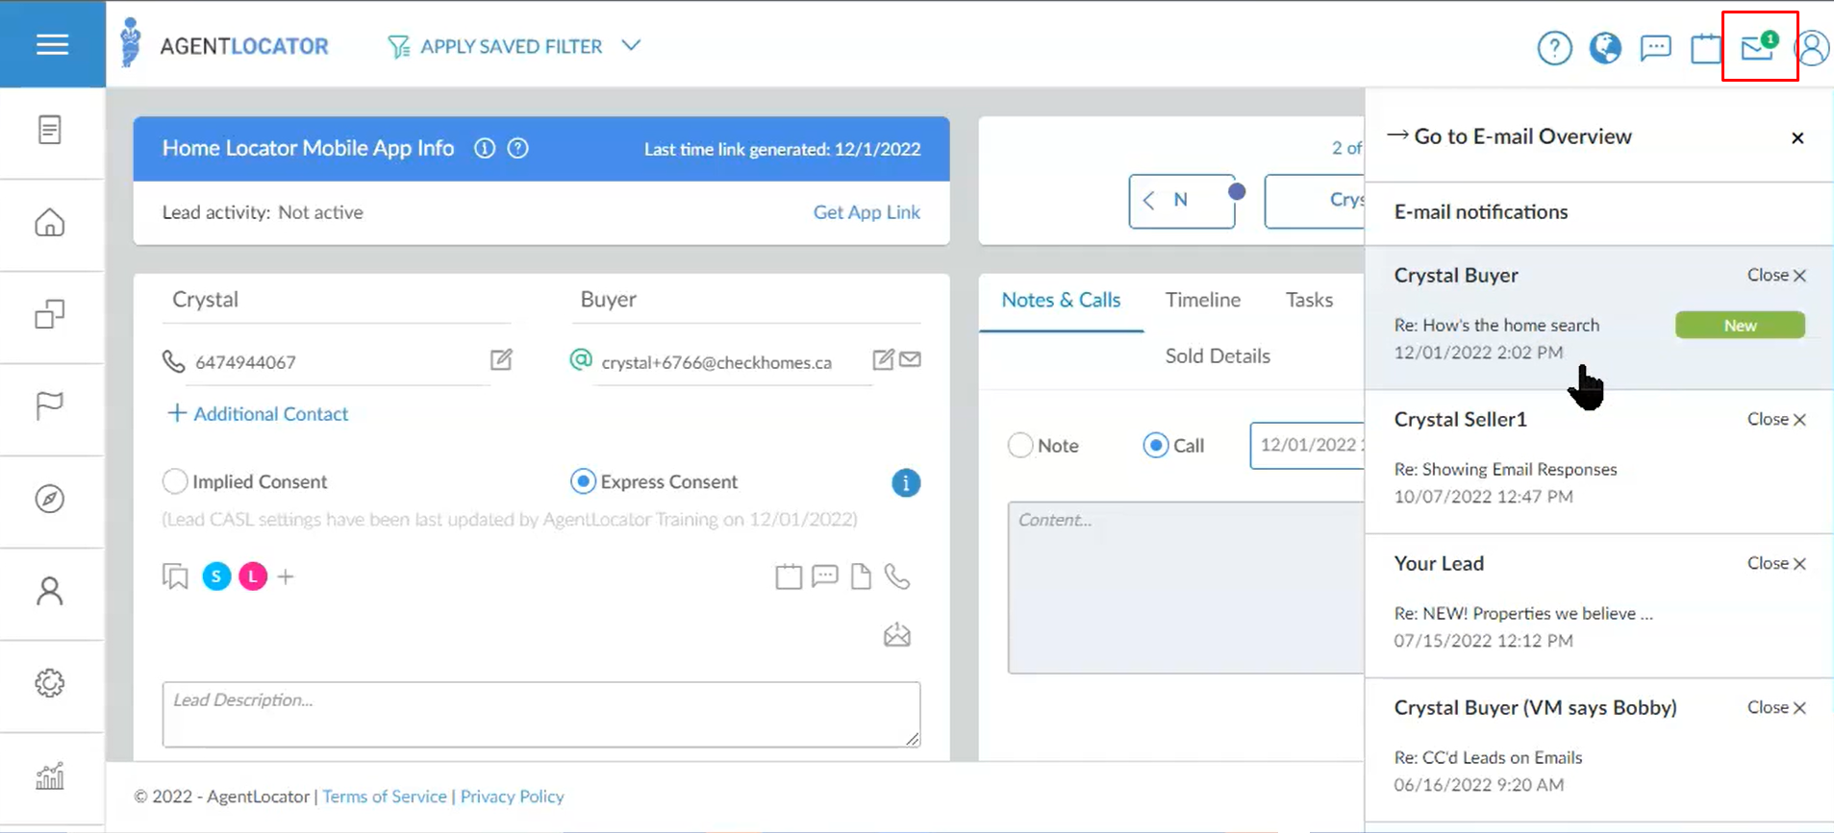Edit the phone number 6474944067
The width and height of the screenshot is (1834, 833).
501,359
